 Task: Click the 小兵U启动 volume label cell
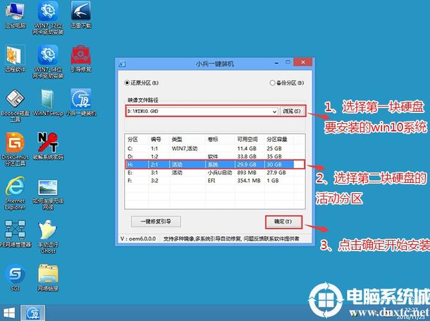[x=220, y=173]
